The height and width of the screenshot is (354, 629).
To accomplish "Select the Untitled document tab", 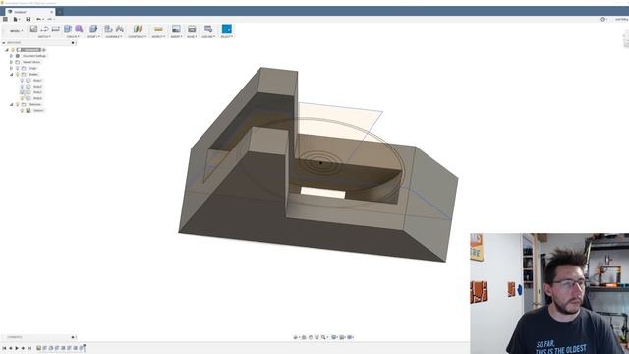I will tap(29, 12).
